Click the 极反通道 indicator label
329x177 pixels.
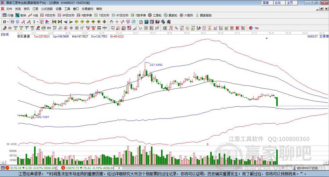click(x=23, y=36)
